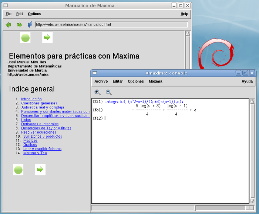Click the (%o1) output label
The width and height of the screenshot is (259, 214).
98,110
